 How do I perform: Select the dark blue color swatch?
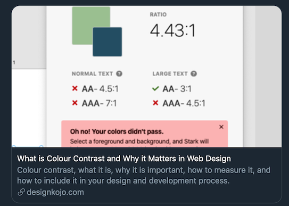pos(108,42)
